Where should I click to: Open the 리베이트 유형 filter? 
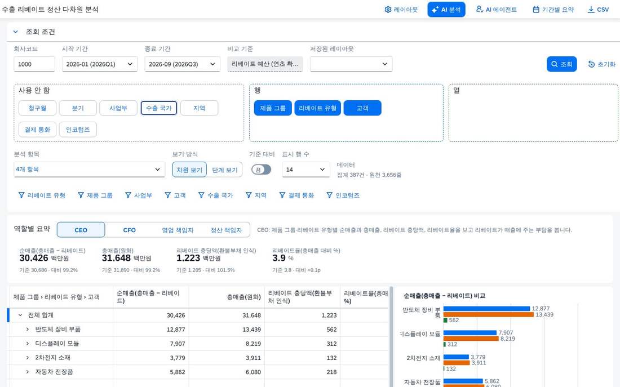42,195
